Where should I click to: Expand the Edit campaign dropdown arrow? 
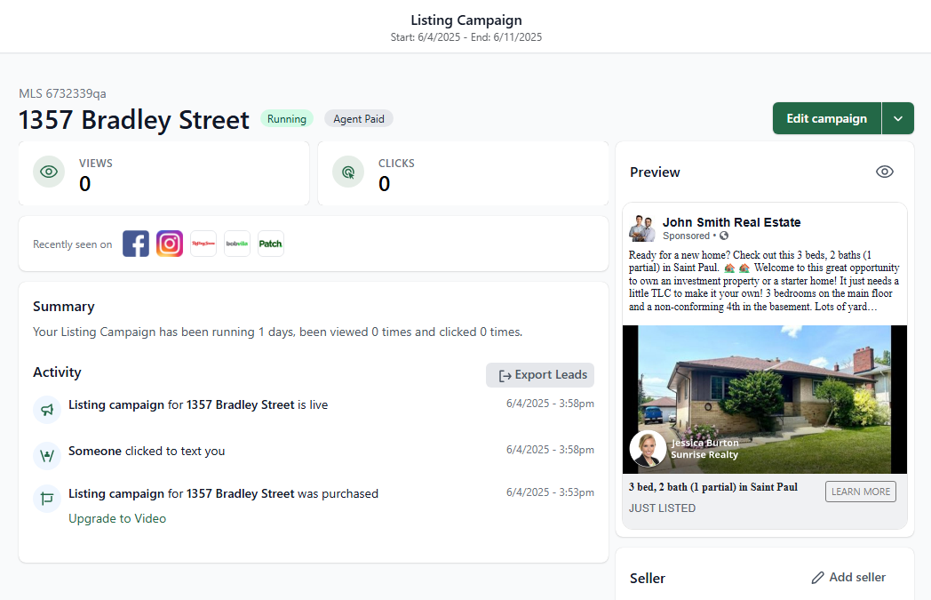[x=898, y=117]
